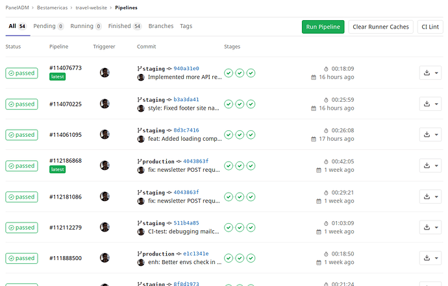Click first stage icon of pipeline #111888500
Viewport: 448px width, 286px height.
tap(229, 258)
